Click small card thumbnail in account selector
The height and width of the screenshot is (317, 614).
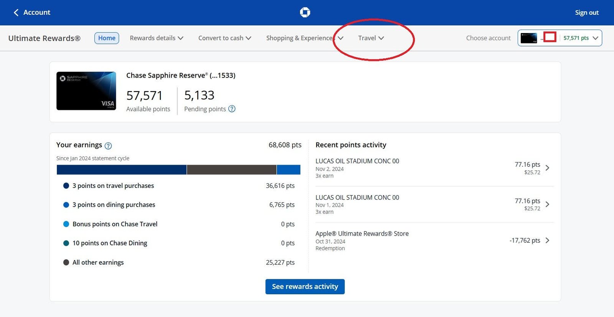click(x=529, y=38)
